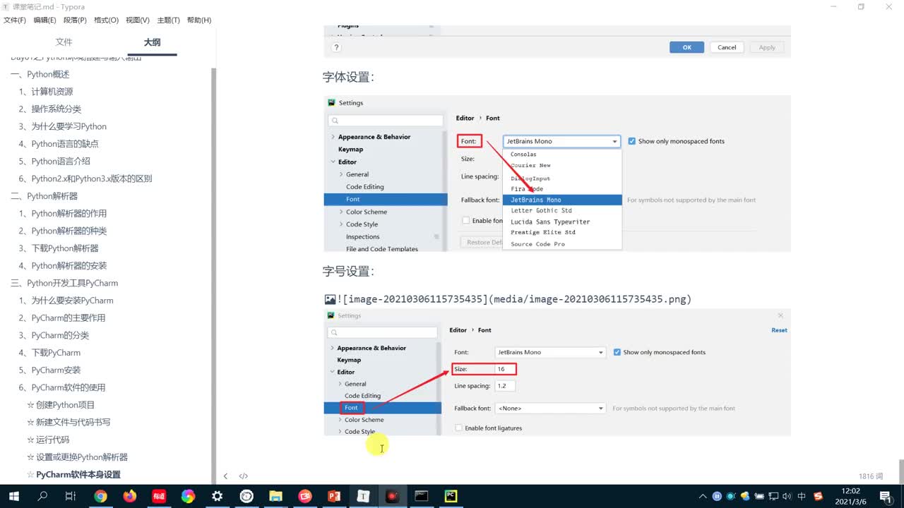Open Windows taskbar search
Screen dimensions: 904x508
point(42,496)
